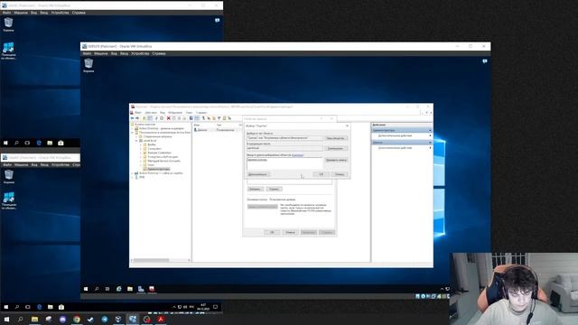
Task: Click check names button in group dialog
Action: 336,161
